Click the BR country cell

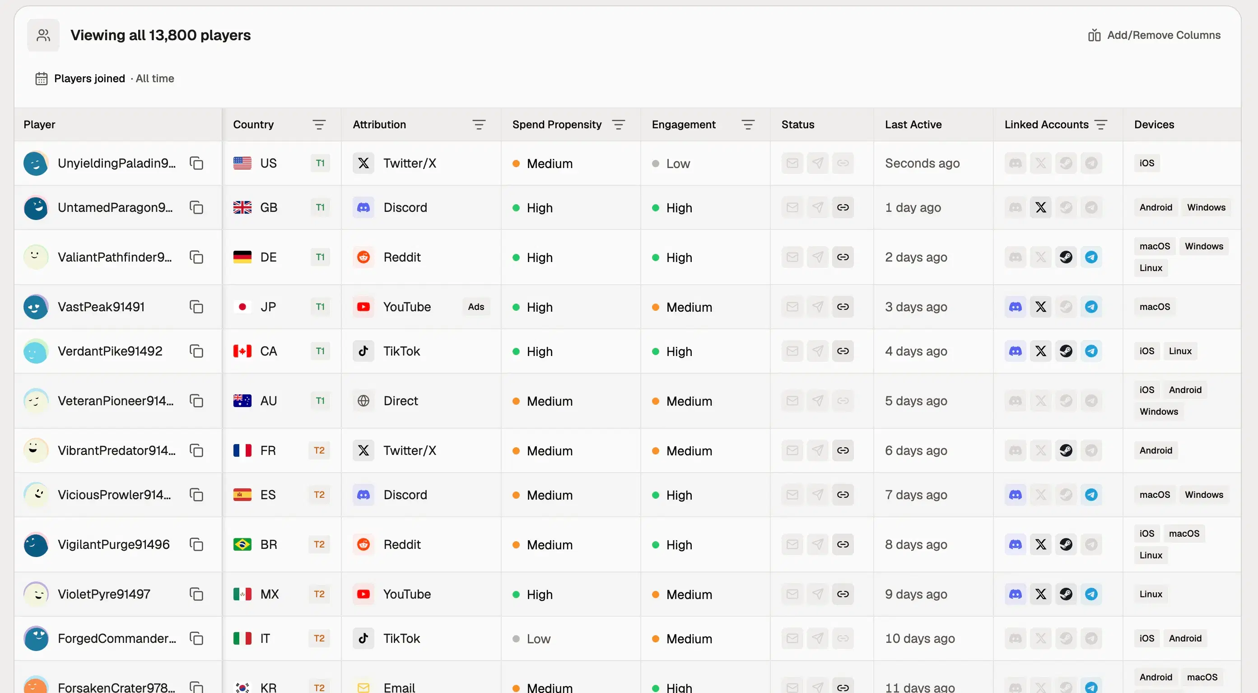(281, 544)
